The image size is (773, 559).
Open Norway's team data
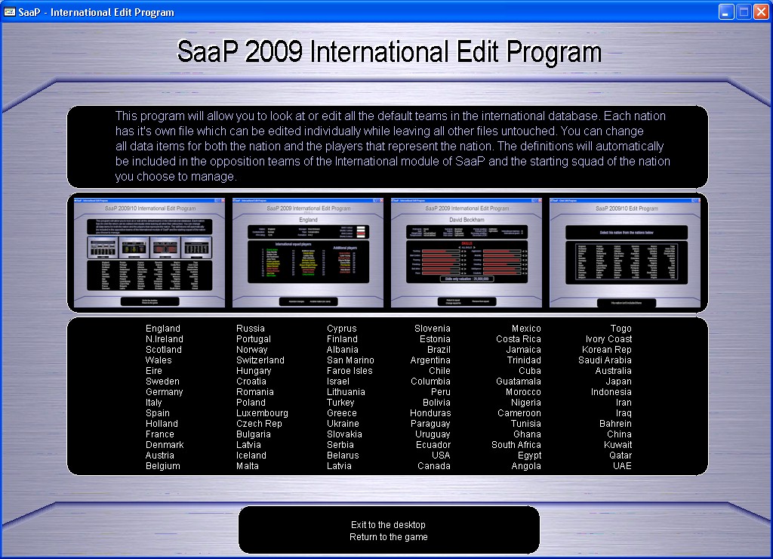point(252,349)
